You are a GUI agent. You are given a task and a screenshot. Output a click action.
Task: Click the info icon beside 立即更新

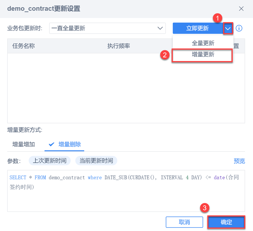tap(239, 28)
